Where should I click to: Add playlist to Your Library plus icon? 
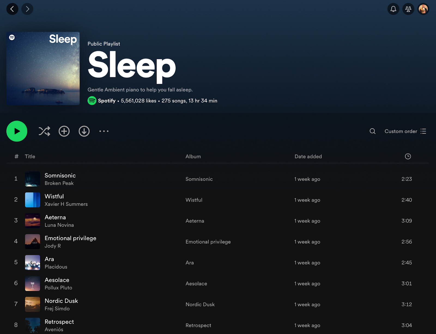tap(64, 131)
